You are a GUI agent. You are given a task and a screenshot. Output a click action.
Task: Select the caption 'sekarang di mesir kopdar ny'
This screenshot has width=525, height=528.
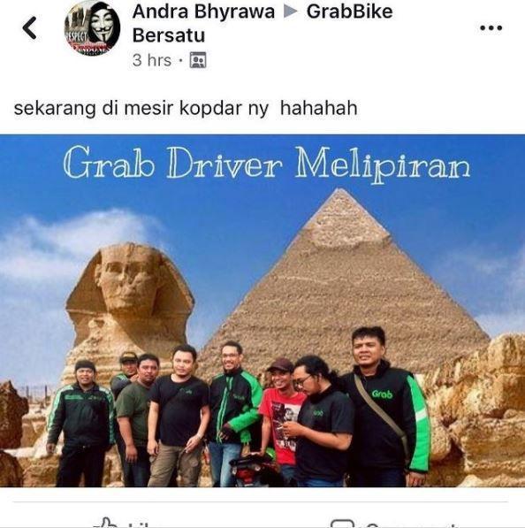141,109
